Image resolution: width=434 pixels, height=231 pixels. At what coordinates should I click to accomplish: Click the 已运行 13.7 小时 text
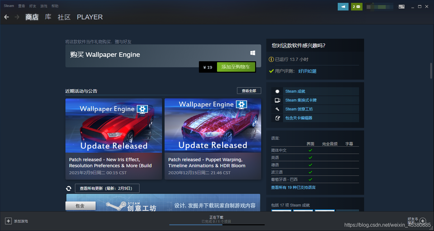point(292,59)
